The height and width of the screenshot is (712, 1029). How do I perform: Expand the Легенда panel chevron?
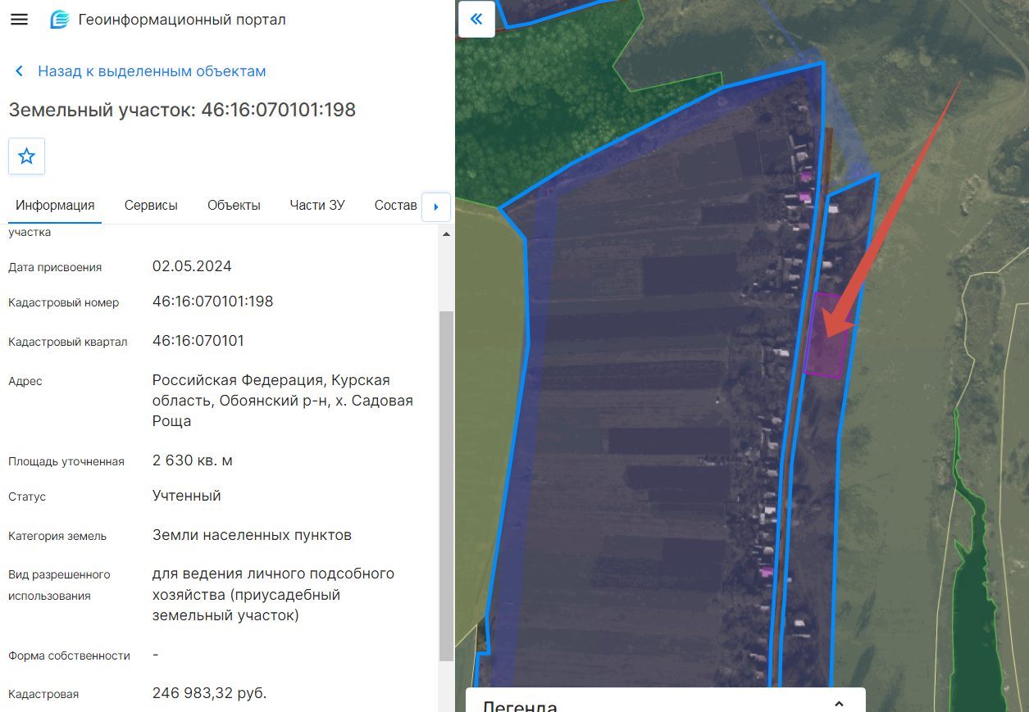[x=839, y=705]
